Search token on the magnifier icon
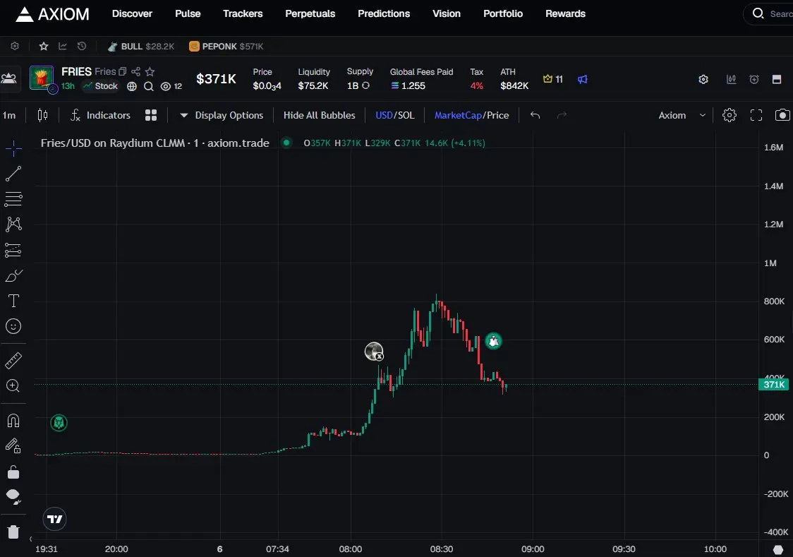The height and width of the screenshot is (557, 793). [x=149, y=87]
